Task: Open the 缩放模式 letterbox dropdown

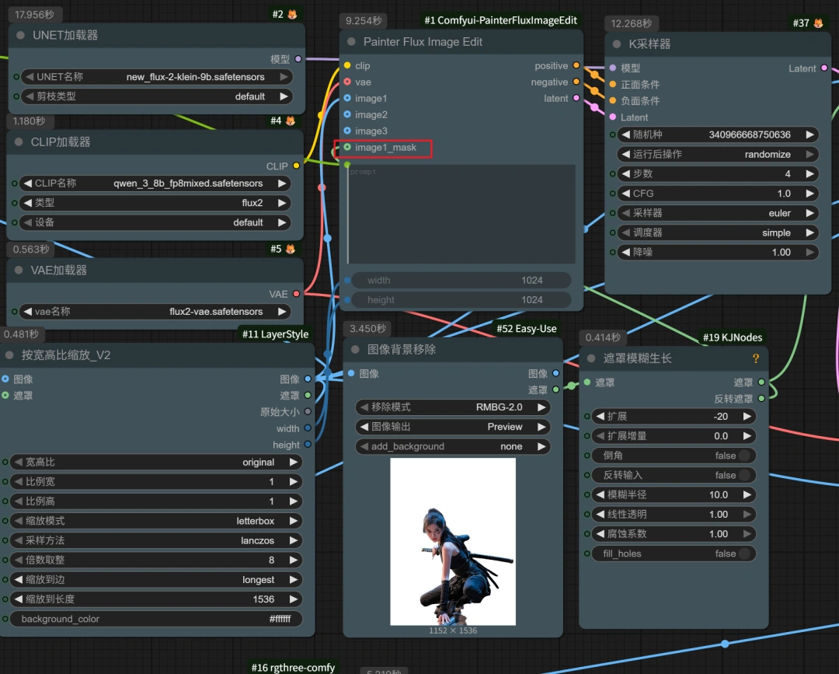Action: pos(156,521)
